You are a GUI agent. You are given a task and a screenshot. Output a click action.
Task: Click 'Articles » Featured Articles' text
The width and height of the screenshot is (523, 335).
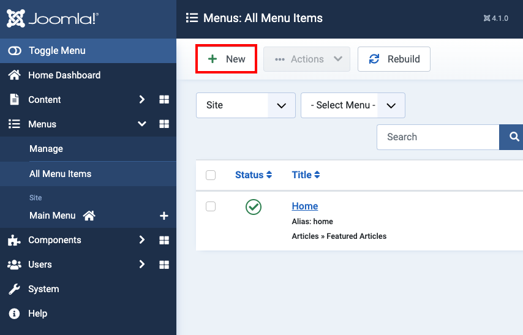coord(339,236)
